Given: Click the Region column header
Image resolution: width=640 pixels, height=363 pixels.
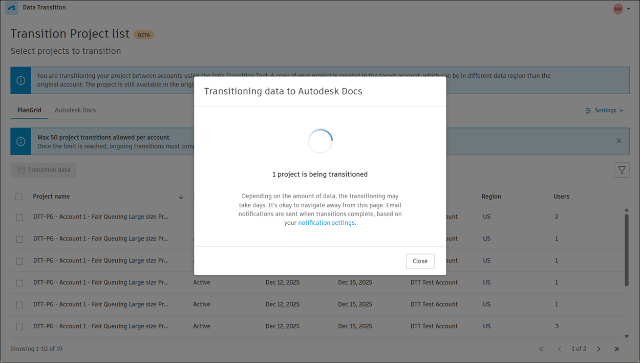Looking at the screenshot, I should click(492, 197).
